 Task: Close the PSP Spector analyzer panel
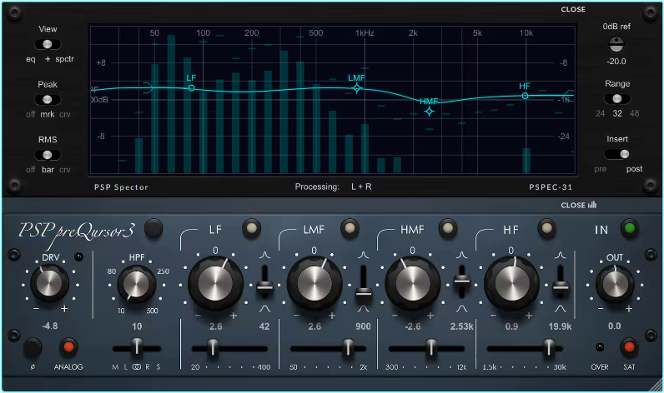pyautogui.click(x=573, y=10)
